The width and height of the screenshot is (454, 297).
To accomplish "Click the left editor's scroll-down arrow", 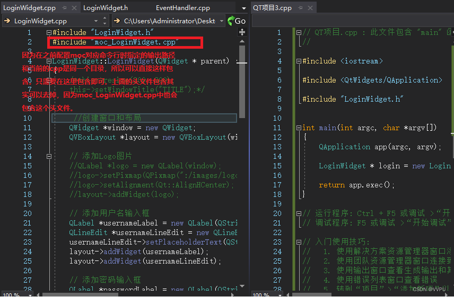I will [242, 286].
